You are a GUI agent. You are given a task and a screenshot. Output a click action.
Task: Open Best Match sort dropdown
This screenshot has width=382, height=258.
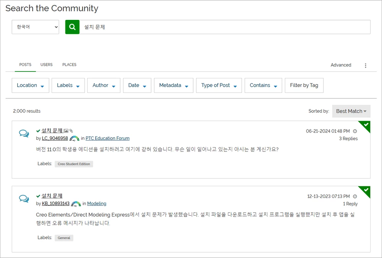tap(351, 111)
